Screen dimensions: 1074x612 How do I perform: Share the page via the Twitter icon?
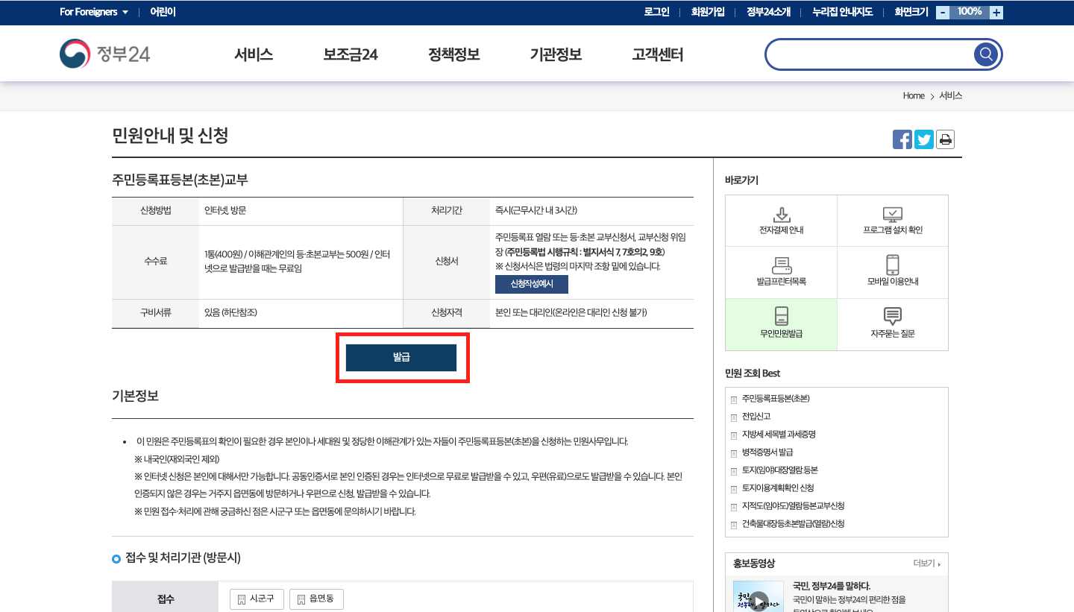(x=924, y=139)
